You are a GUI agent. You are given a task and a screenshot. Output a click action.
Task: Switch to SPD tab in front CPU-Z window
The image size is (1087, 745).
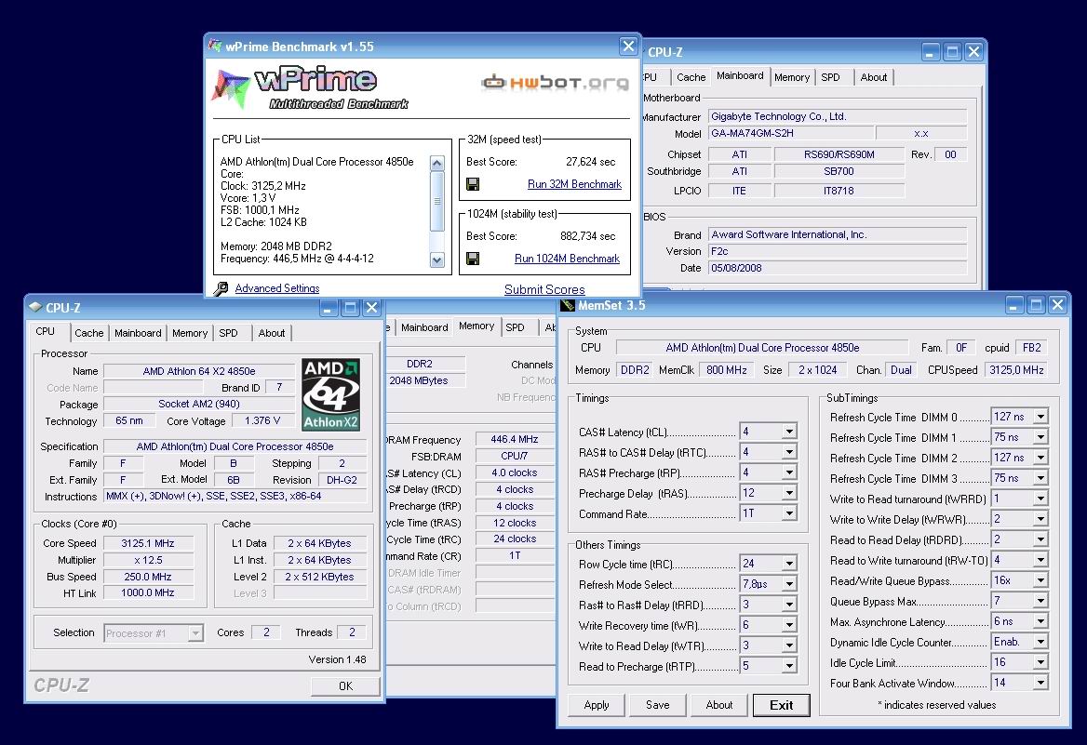point(228,333)
